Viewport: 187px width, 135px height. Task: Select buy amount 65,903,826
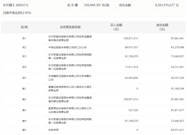pos(132,78)
